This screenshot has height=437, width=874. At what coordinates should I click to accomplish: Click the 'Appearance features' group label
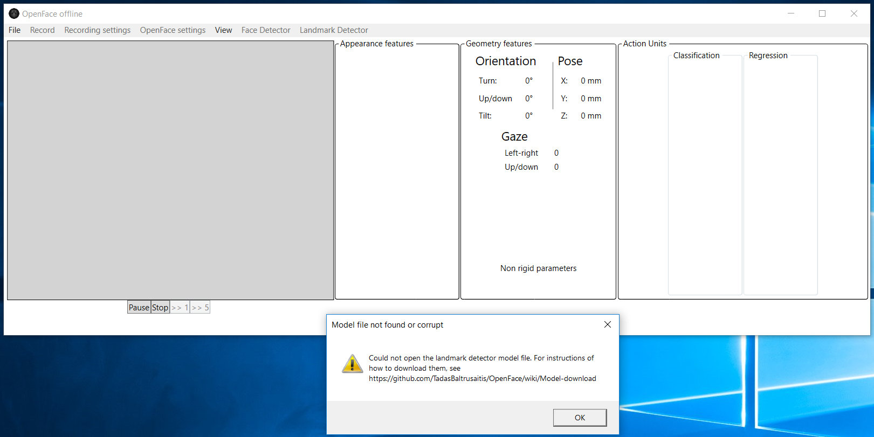tap(377, 44)
